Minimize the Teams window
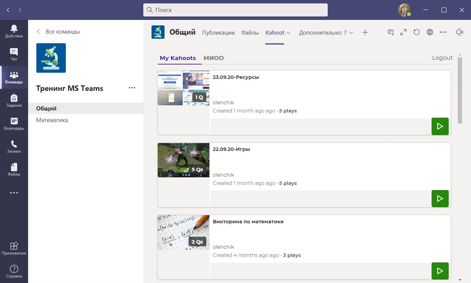The width and height of the screenshot is (471, 283). [x=426, y=10]
